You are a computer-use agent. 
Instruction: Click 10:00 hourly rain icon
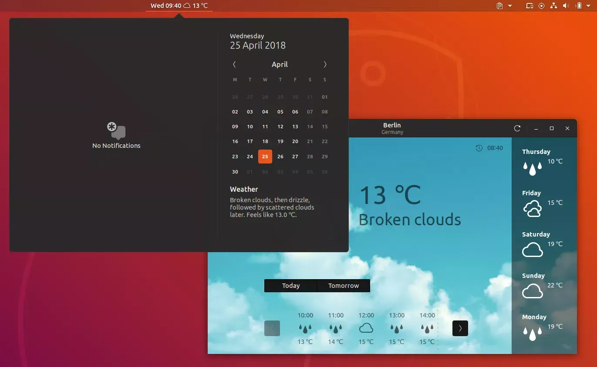305,328
